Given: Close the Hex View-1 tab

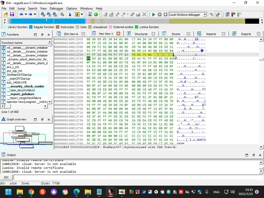Looking at the screenshot, I should click(118, 34).
